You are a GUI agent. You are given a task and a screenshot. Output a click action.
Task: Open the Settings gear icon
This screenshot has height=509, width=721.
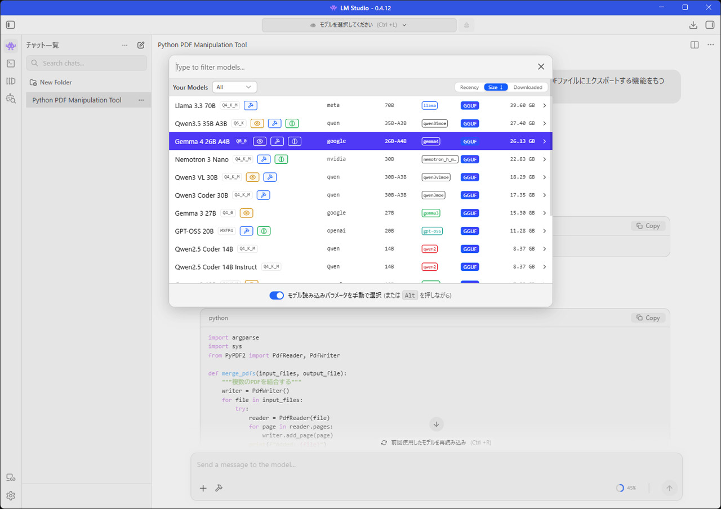point(11,496)
